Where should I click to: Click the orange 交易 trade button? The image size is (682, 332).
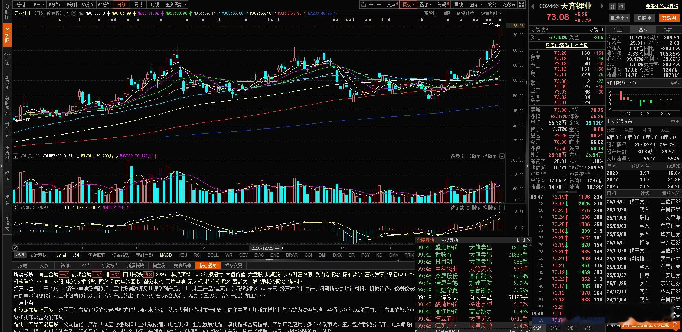click(x=668, y=17)
